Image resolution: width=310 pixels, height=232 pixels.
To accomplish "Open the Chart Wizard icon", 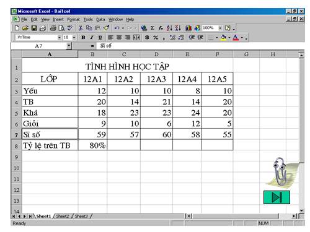I will click(188, 28).
